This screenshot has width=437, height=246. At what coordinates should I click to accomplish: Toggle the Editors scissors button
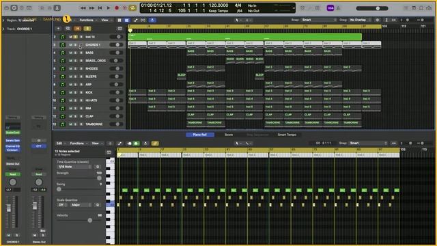point(57,8)
